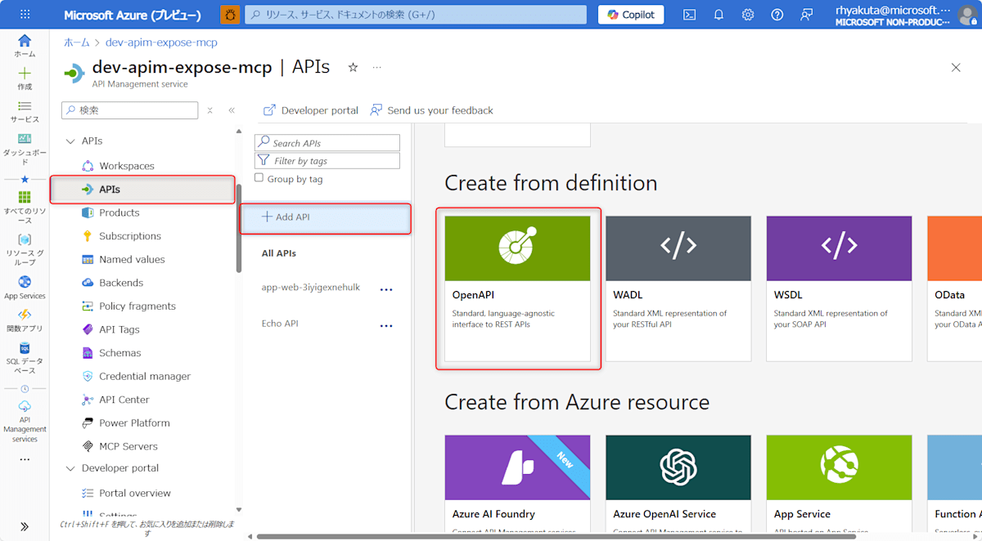Viewport: 982px width, 541px height.
Task: Open API Center menu item
Action: click(x=124, y=400)
